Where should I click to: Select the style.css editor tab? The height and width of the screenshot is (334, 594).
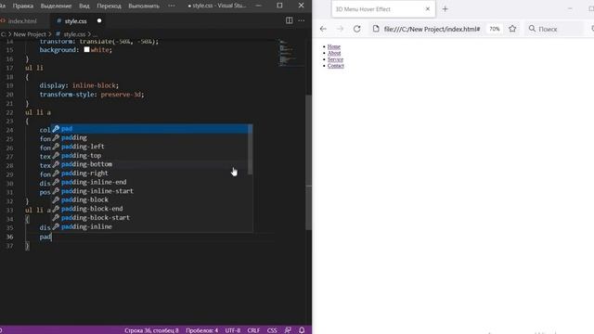coord(75,21)
